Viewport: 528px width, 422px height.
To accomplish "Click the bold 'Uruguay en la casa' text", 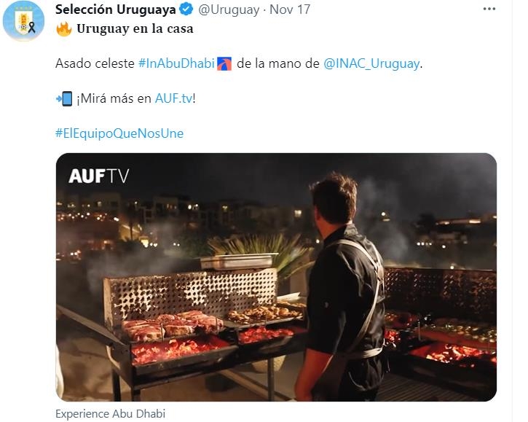I will tap(135, 30).
